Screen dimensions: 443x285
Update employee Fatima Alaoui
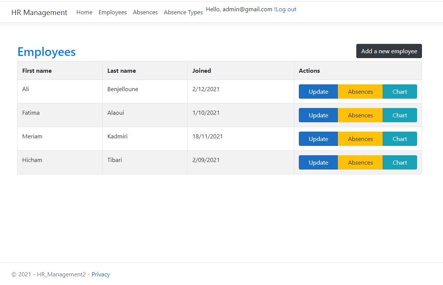tap(318, 115)
